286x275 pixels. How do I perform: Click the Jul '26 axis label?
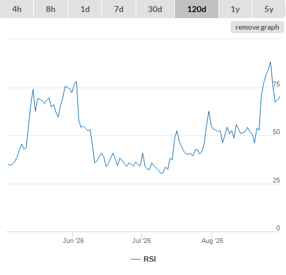coord(141,241)
